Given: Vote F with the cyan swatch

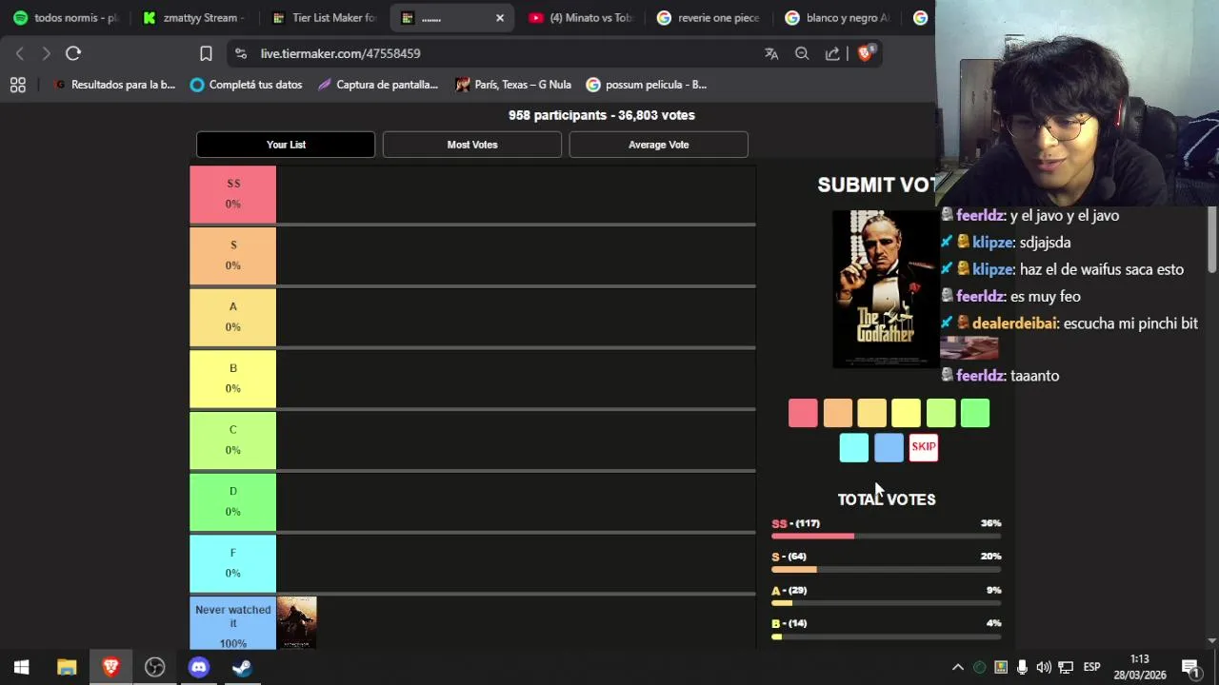Looking at the screenshot, I should (854, 447).
